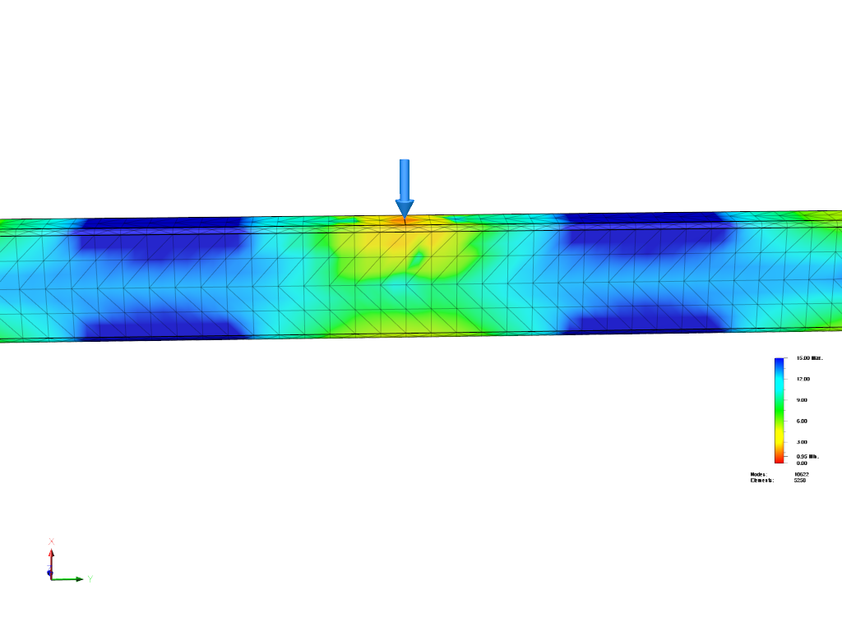Click the blue load arrow above the beam
The height and width of the screenshot is (631, 842).
pyautogui.click(x=404, y=186)
